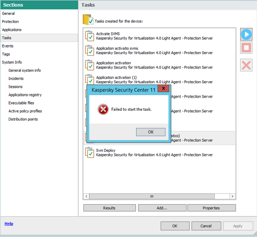Click the Add... button
This screenshot has width=257, height=237.
pos(162,208)
